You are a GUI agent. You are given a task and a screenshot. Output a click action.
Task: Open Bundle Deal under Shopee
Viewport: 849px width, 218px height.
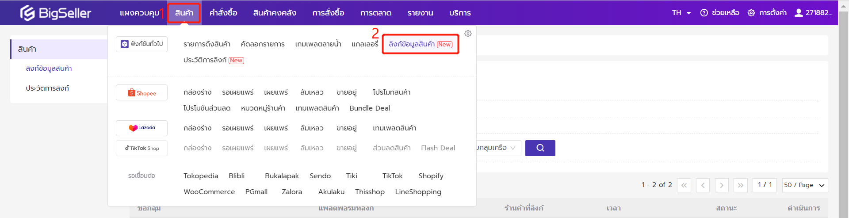coord(370,108)
